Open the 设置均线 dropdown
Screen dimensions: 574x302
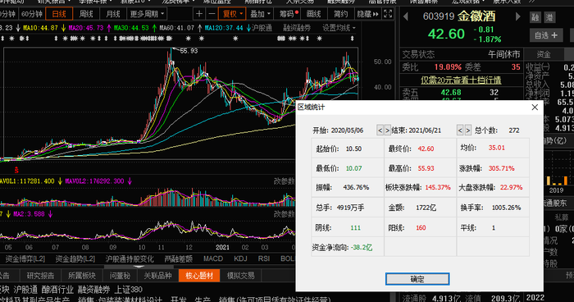tap(339, 28)
